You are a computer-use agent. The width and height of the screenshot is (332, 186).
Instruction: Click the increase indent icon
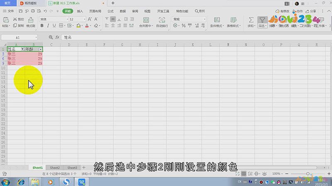132,19
